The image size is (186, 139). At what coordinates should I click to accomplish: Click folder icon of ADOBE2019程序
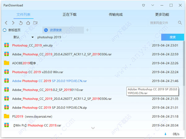[7, 63]
